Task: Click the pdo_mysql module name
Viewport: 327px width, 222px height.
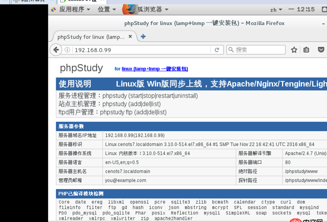Action: 85,213
